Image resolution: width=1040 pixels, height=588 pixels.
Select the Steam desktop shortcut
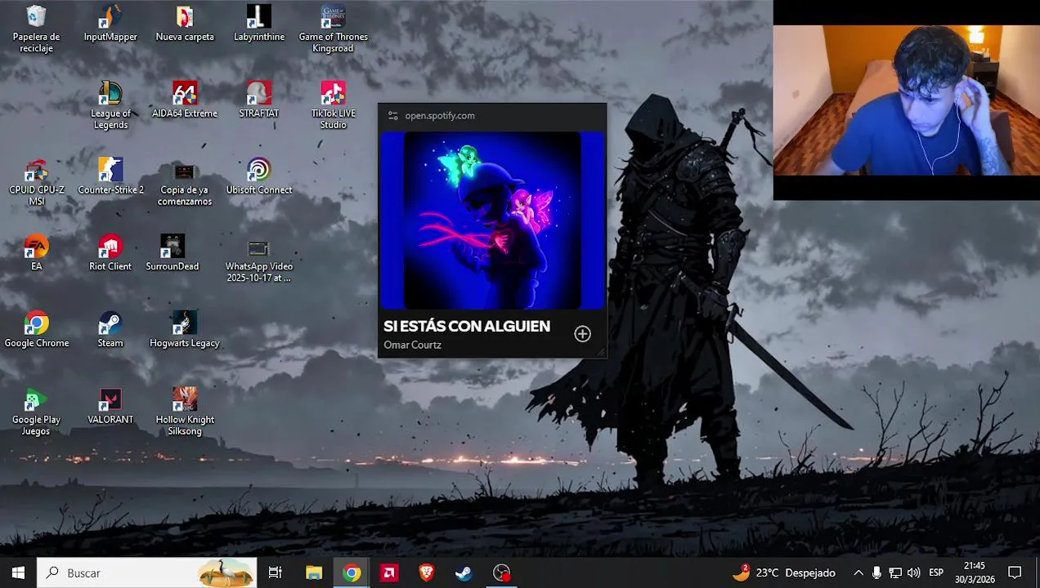(x=110, y=330)
